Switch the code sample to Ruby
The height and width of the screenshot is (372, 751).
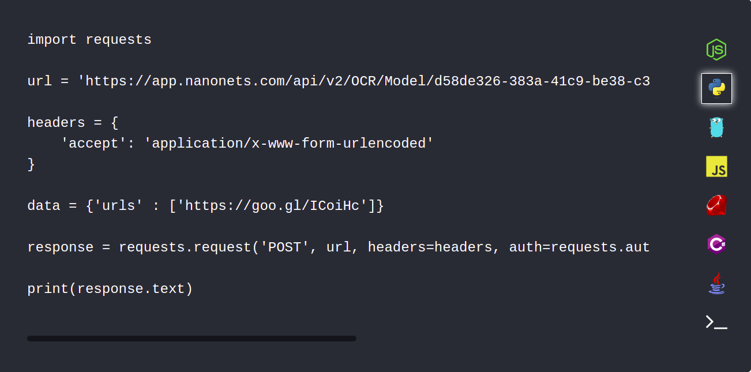[x=716, y=205]
